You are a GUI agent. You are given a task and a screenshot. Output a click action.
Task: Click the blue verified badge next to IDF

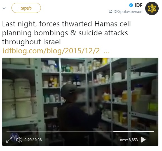click(131, 5)
